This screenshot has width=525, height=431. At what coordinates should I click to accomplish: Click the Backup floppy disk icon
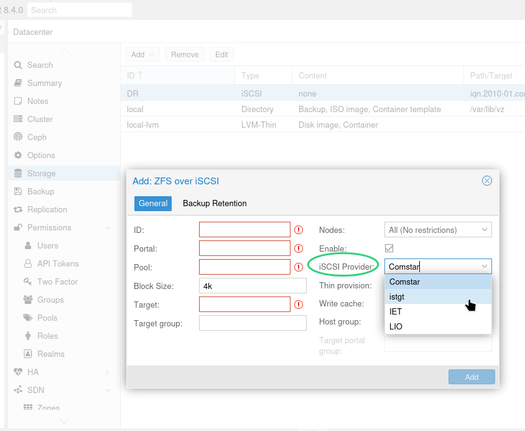point(18,191)
